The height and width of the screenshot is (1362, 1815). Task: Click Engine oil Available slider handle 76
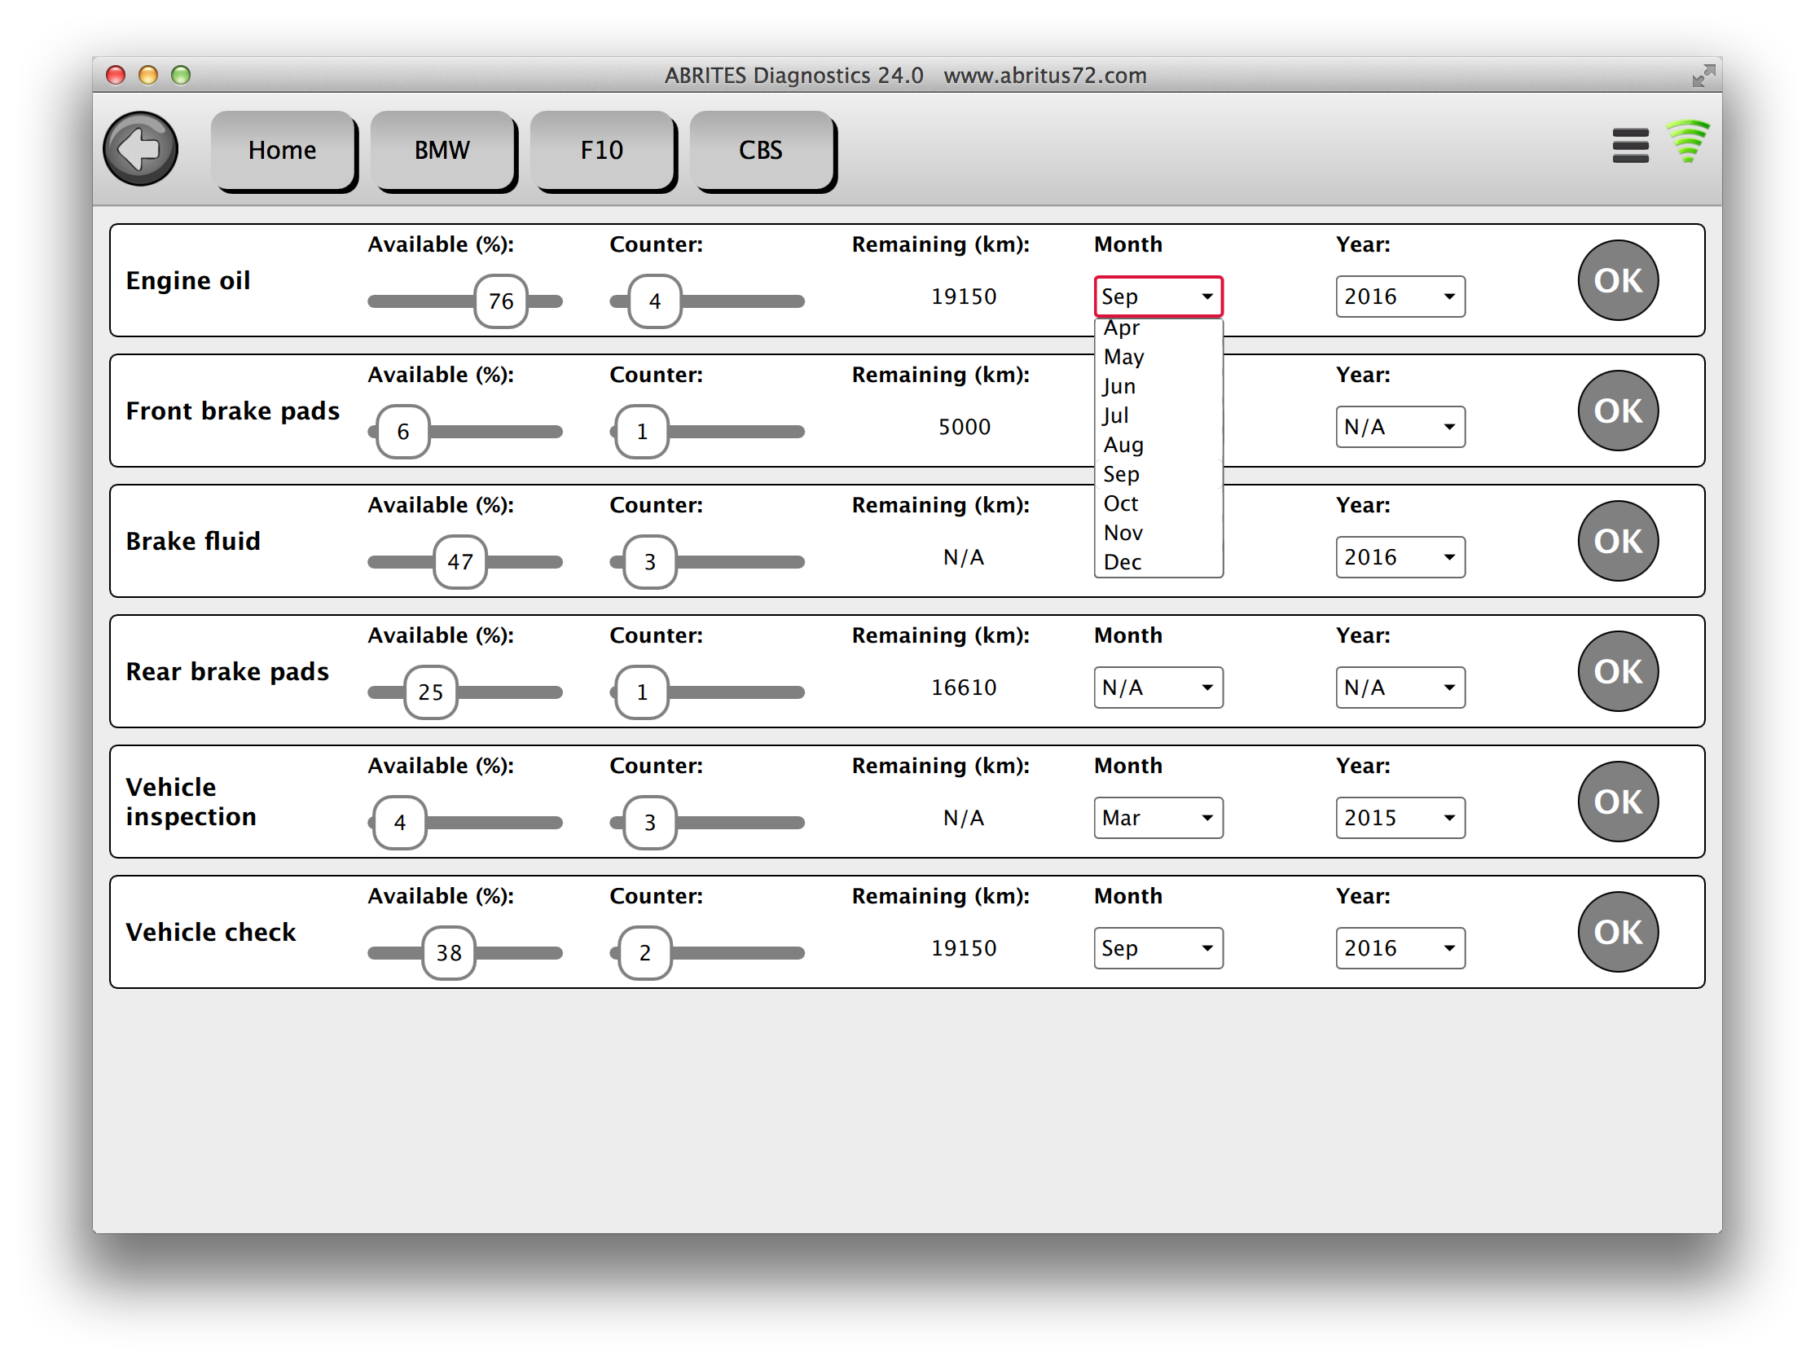500,301
